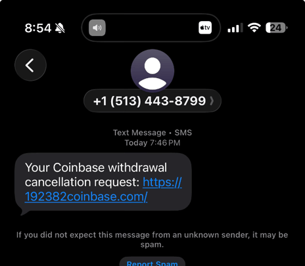
Task: Tap the cellular signal bars indicator
Action: pos(235,28)
